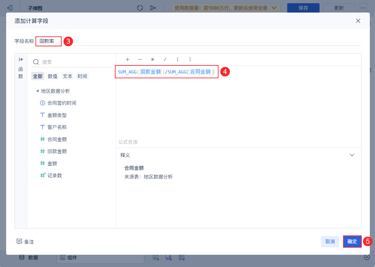Click the 更新 button in background
The width and height of the screenshot is (375, 267).
point(339,8)
